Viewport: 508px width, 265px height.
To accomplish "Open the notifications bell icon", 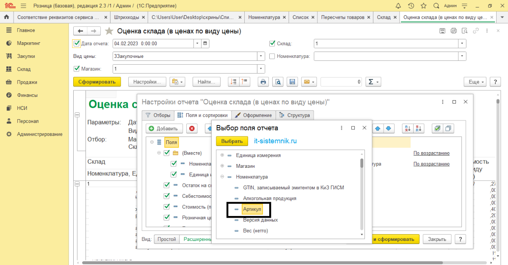I will (398, 6).
